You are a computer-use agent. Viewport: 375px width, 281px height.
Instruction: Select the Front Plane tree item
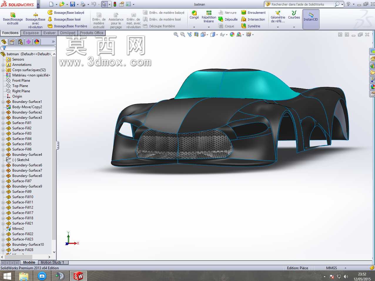pyautogui.click(x=21, y=81)
